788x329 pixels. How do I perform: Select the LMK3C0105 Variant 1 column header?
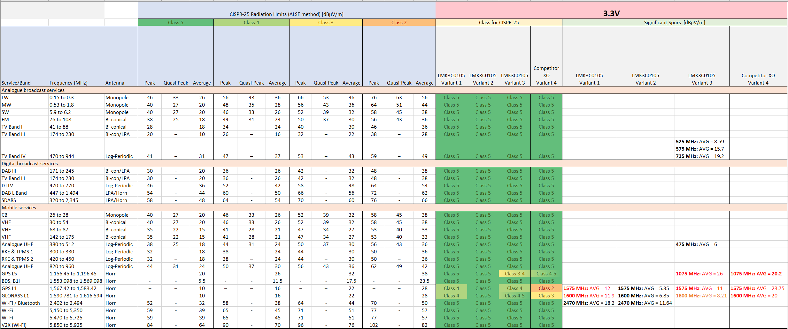point(451,79)
